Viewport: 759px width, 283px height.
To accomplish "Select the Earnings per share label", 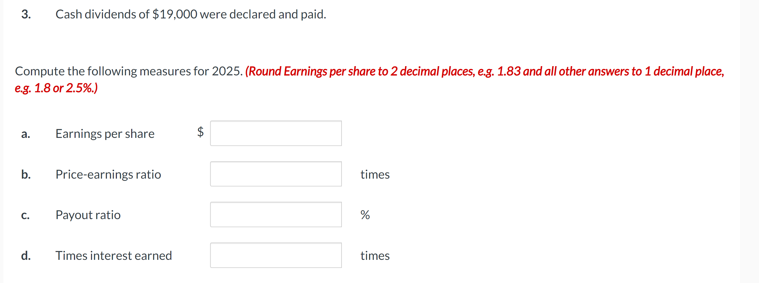I will pos(105,133).
